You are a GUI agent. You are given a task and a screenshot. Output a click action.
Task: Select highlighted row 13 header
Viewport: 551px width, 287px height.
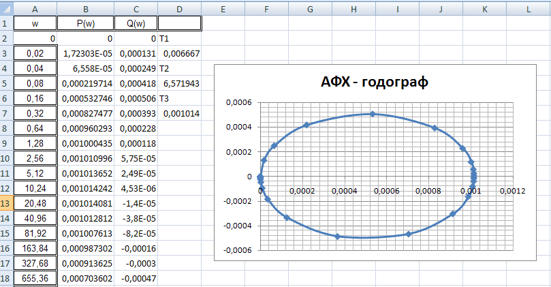(x=7, y=203)
